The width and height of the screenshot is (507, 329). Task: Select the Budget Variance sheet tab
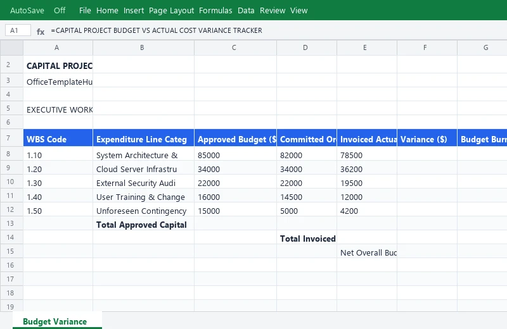click(57, 321)
